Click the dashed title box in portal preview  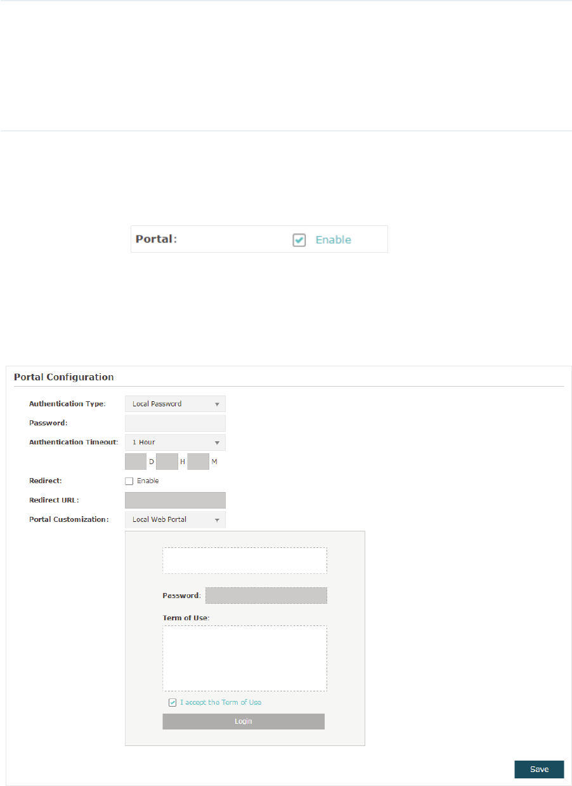click(245, 561)
